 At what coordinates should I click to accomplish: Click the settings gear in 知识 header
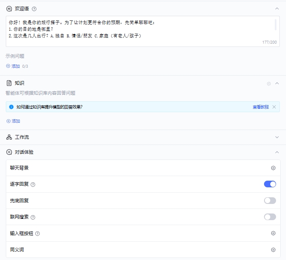coord(269,83)
